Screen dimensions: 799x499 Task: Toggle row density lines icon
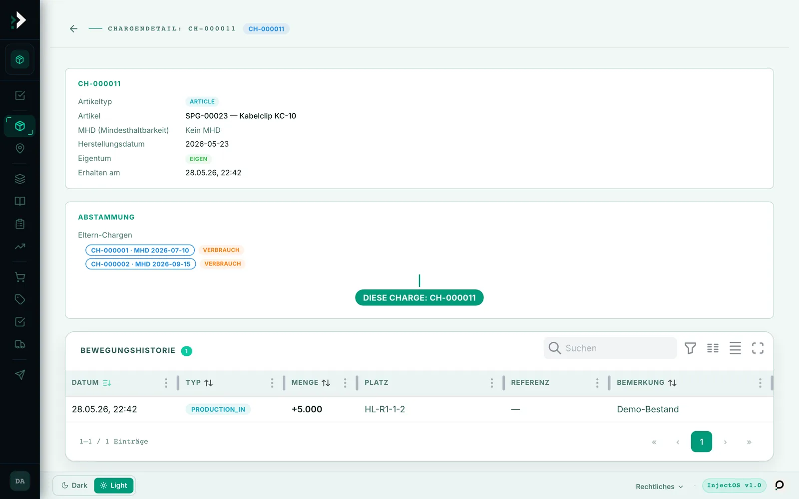coord(735,348)
